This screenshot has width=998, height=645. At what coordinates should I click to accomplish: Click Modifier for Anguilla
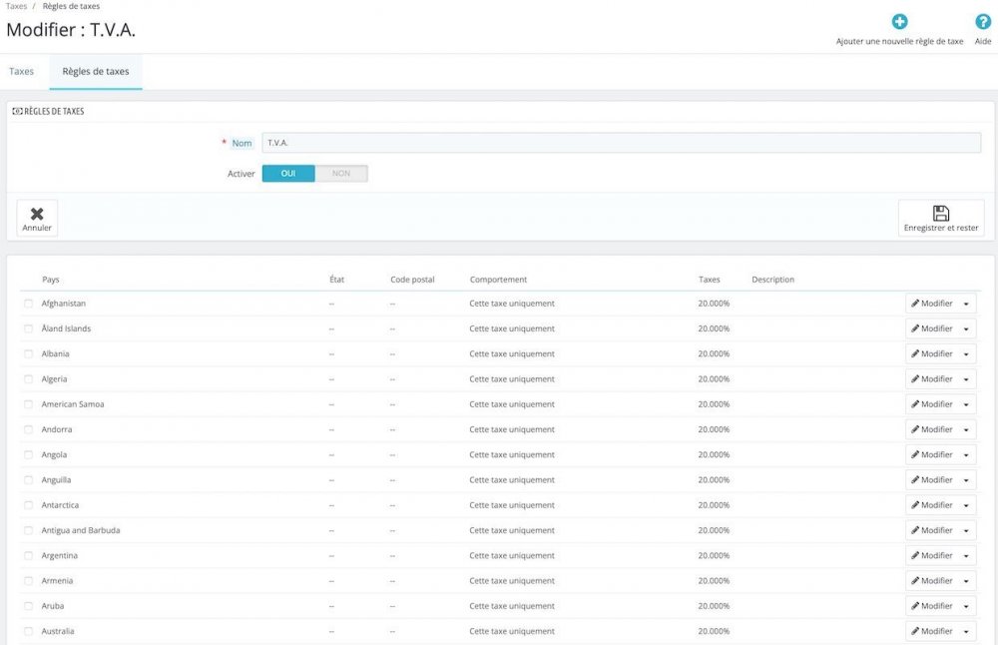(x=931, y=480)
